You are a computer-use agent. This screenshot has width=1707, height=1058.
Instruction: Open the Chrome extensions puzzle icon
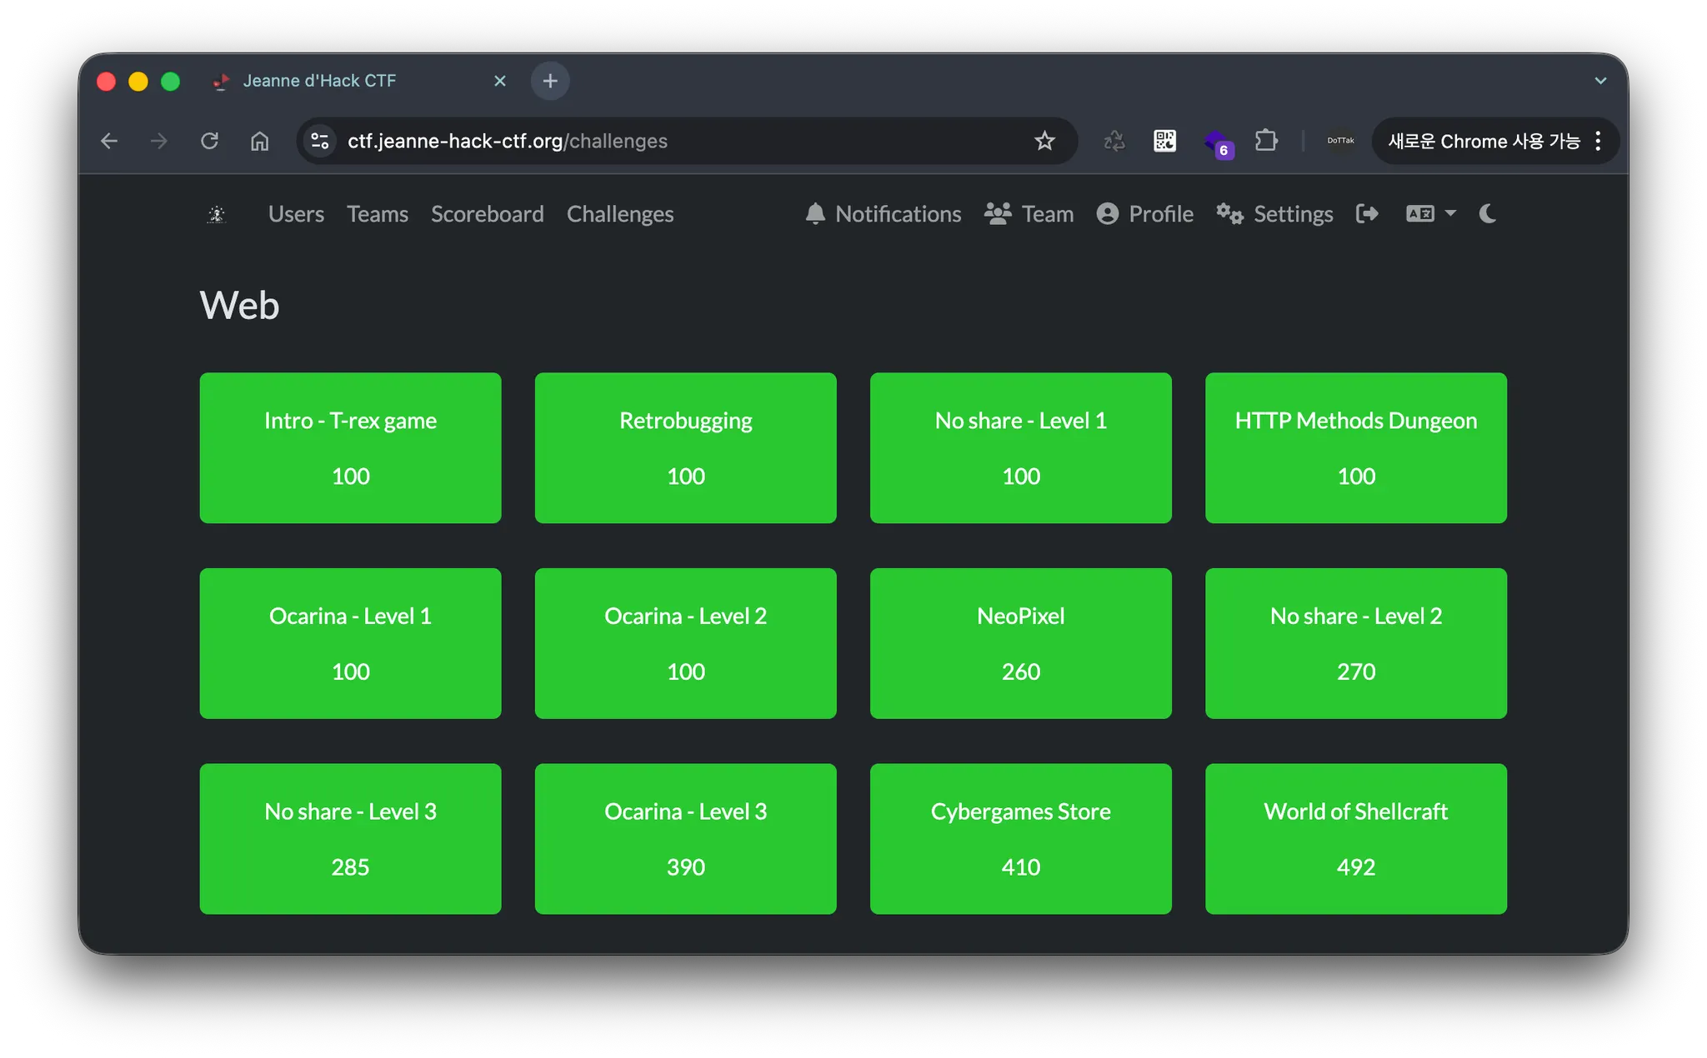[1266, 141]
